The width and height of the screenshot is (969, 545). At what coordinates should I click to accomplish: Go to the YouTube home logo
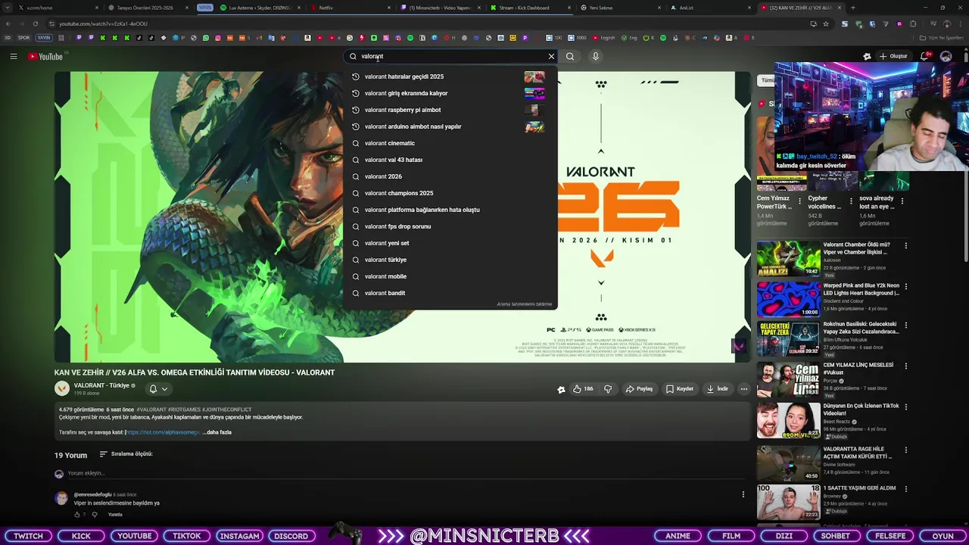click(46, 57)
